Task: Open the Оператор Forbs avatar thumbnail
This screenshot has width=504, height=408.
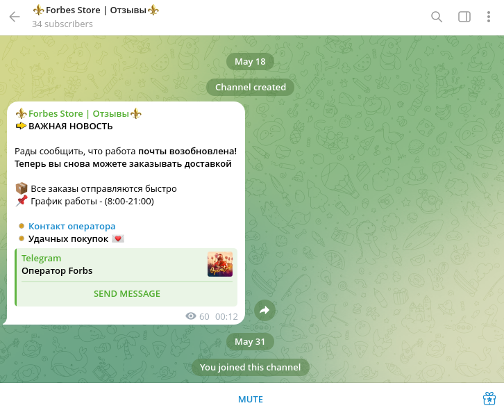Action: click(x=220, y=264)
